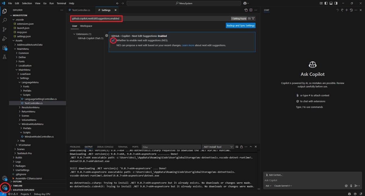Redo last chat request arrow
The width and height of the screenshot is (365, 196).
tap(342, 10)
